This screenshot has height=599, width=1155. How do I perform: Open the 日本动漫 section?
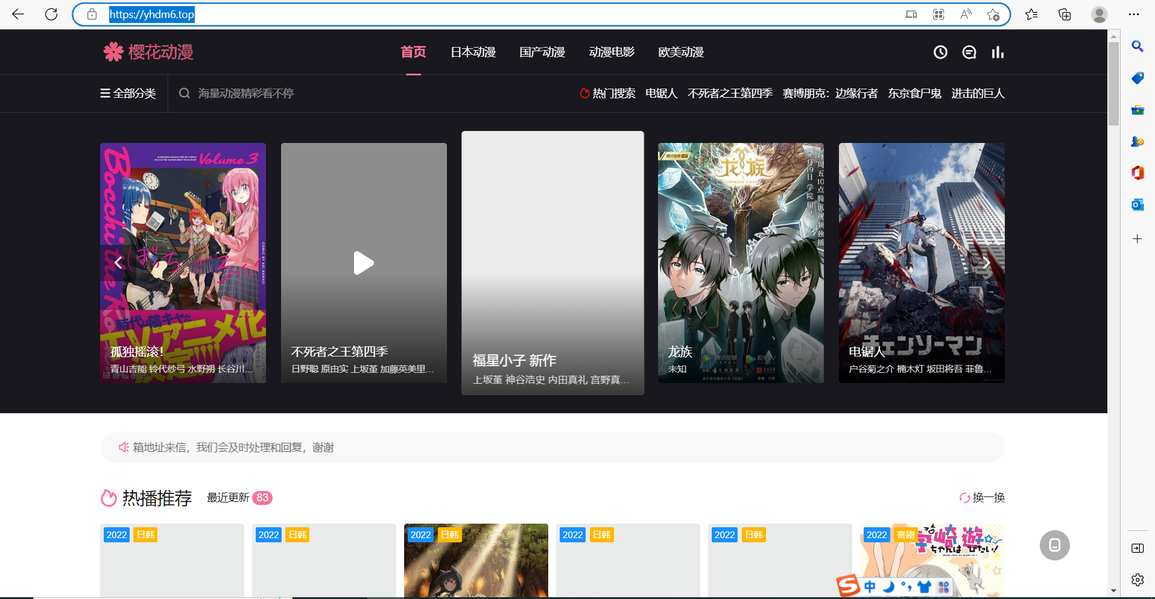click(473, 52)
